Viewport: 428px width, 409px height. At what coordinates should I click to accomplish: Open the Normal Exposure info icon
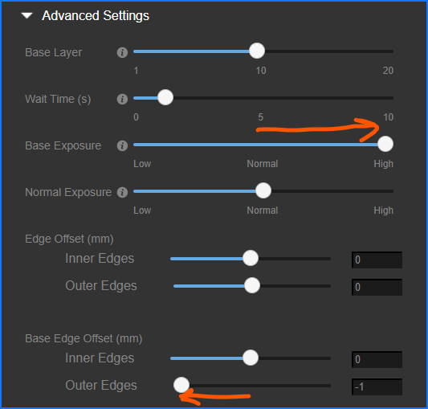[x=122, y=192]
